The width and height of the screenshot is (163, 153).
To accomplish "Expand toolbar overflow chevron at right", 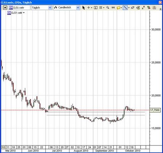I will [160, 9].
